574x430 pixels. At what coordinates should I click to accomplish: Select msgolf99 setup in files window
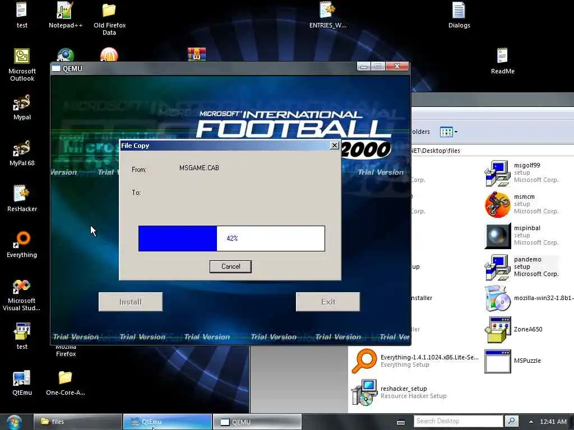tap(522, 172)
